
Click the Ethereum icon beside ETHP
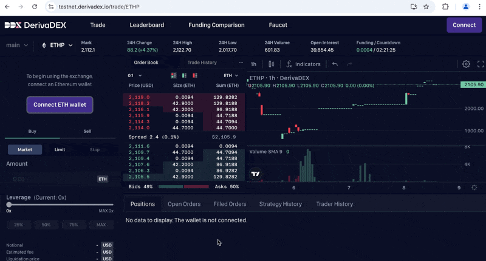pos(44,45)
